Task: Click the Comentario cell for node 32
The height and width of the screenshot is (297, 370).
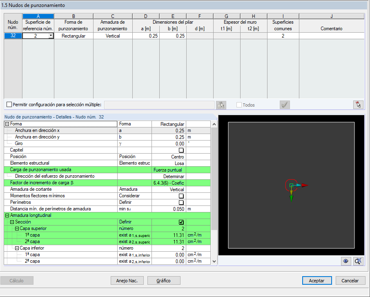Action: [x=332, y=36]
